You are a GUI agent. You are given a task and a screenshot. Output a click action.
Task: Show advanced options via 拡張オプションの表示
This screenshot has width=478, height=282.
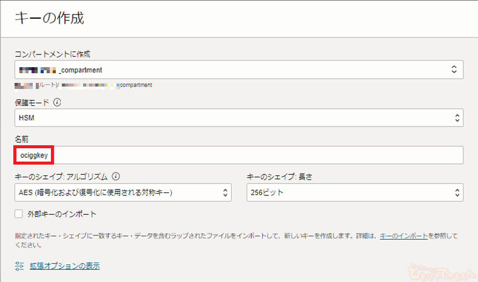(64, 266)
